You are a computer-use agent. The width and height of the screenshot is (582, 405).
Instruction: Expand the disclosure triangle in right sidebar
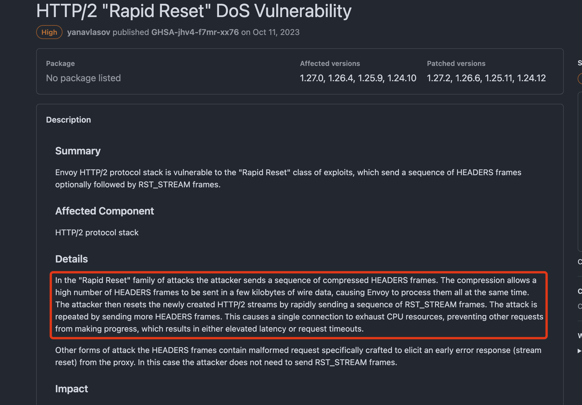coord(579,351)
